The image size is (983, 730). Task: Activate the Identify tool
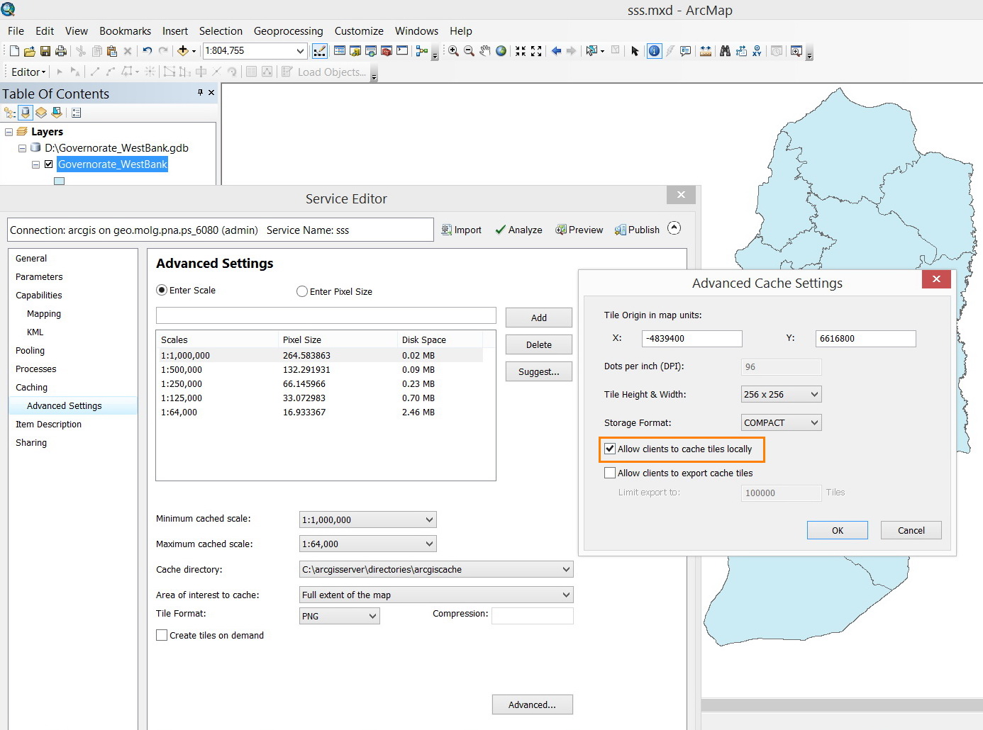654,51
